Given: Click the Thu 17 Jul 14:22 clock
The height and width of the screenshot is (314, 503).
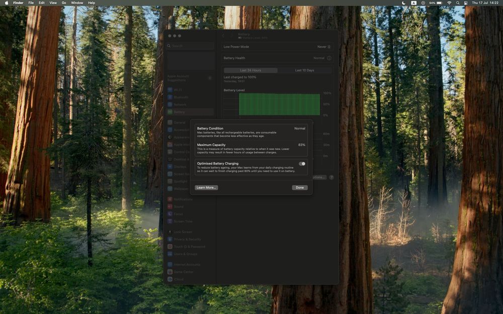Looking at the screenshot, I should [x=485, y=3].
